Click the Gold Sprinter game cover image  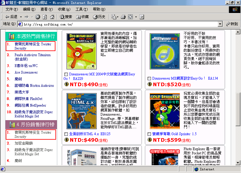pos(165,111)
